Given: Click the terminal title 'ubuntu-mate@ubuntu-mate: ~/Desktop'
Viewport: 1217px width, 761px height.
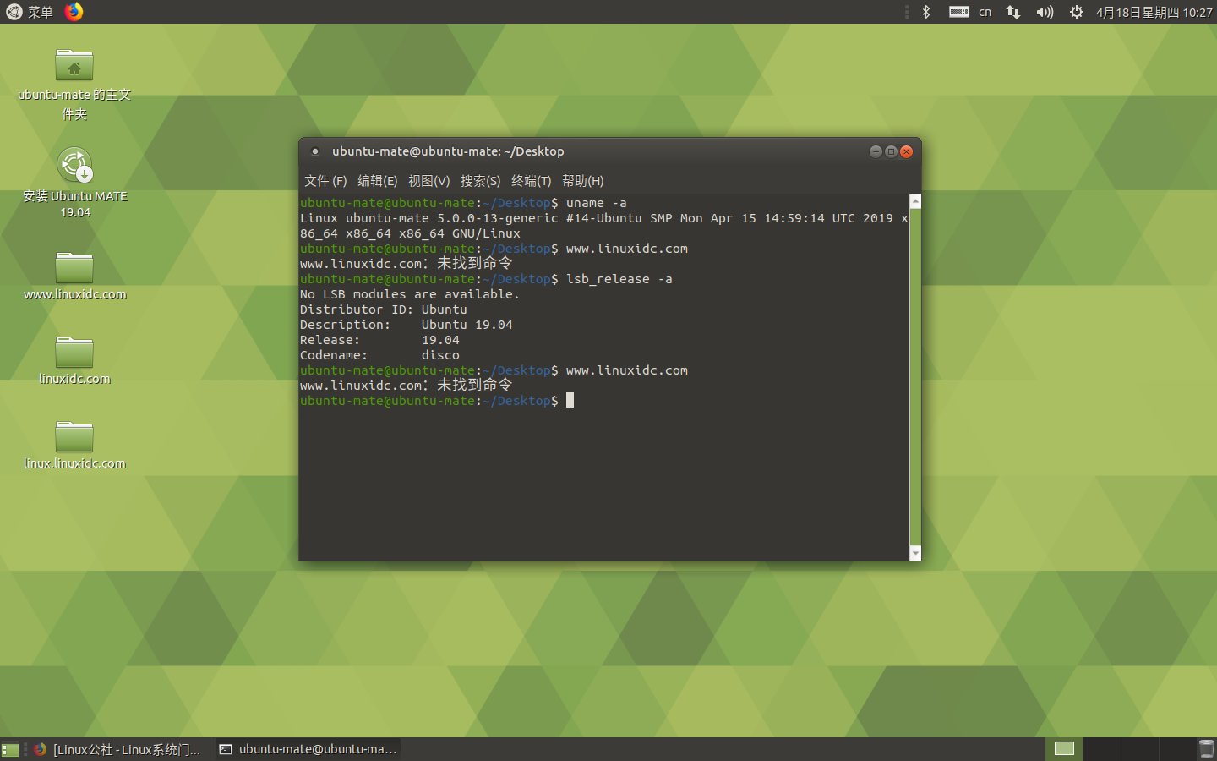Looking at the screenshot, I should point(448,151).
